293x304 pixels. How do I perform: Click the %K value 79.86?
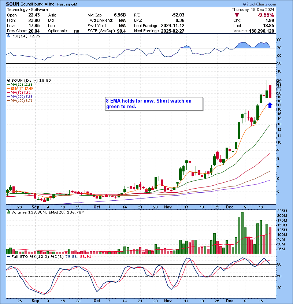click(71, 256)
